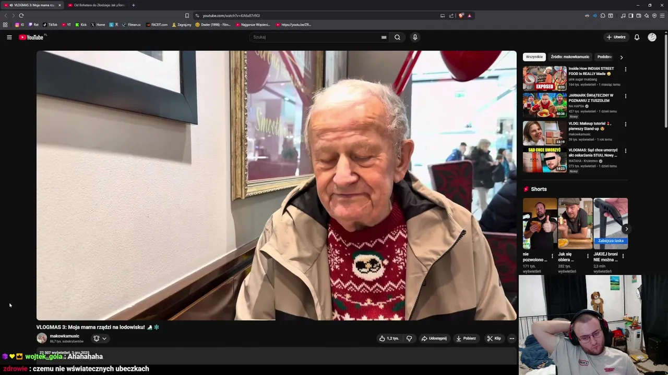This screenshot has width=668, height=375.
Task: Switch to the VLOGMAS 3 browser tab
Action: click(32, 5)
